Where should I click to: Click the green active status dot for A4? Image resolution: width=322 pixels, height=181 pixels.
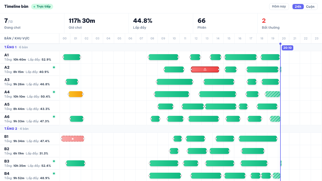coord(54,92)
